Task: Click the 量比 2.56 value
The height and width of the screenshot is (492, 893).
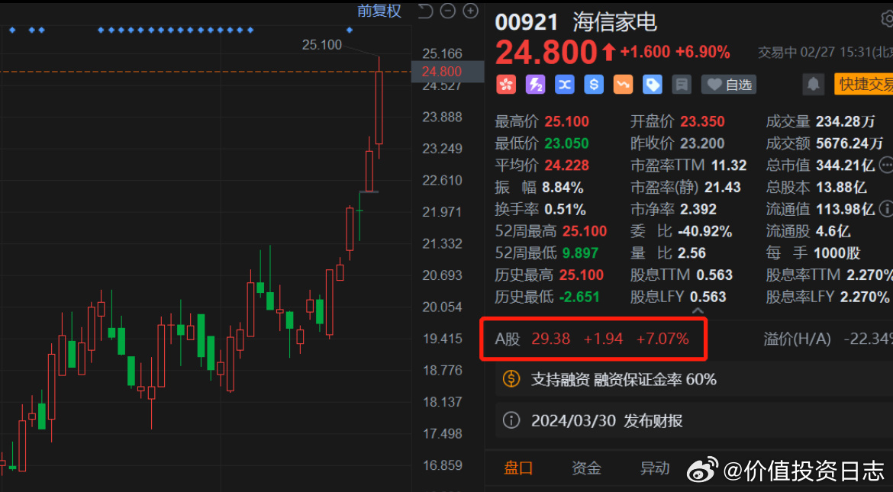Action: pyautogui.click(x=692, y=252)
